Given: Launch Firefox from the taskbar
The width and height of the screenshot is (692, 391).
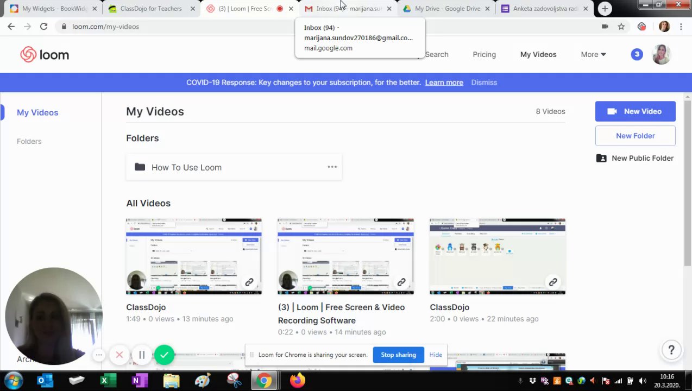Looking at the screenshot, I should pyautogui.click(x=298, y=381).
